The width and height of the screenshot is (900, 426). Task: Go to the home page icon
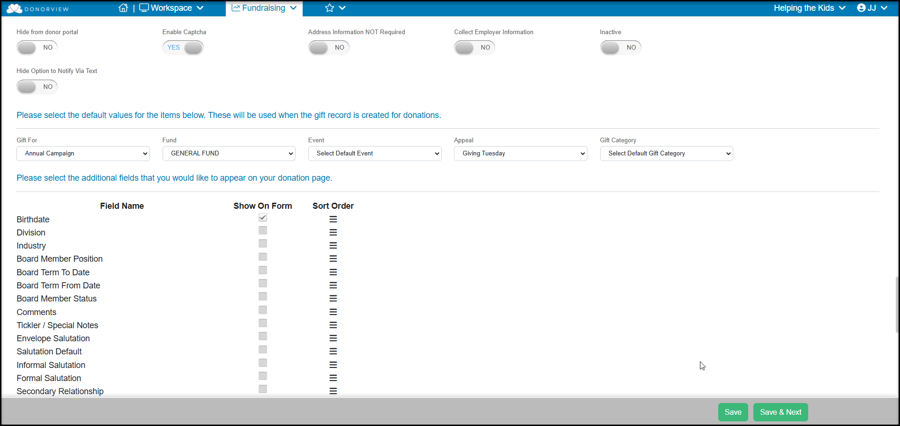[123, 8]
